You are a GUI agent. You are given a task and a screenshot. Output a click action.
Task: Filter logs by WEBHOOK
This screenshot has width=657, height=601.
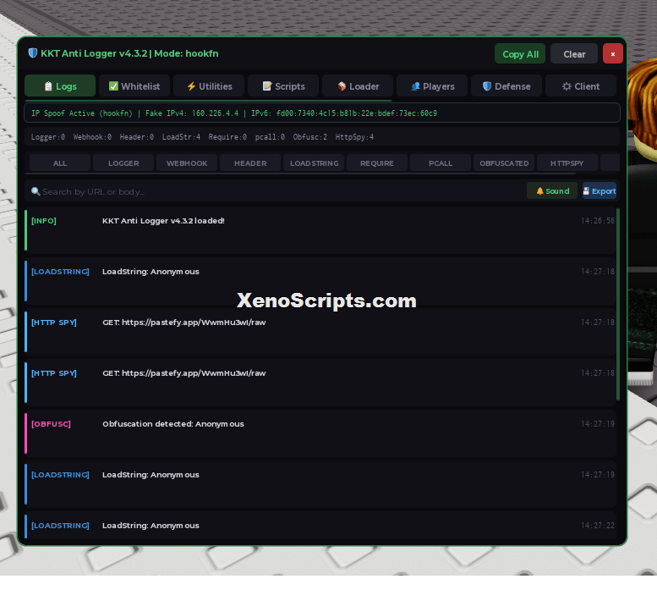click(x=187, y=163)
